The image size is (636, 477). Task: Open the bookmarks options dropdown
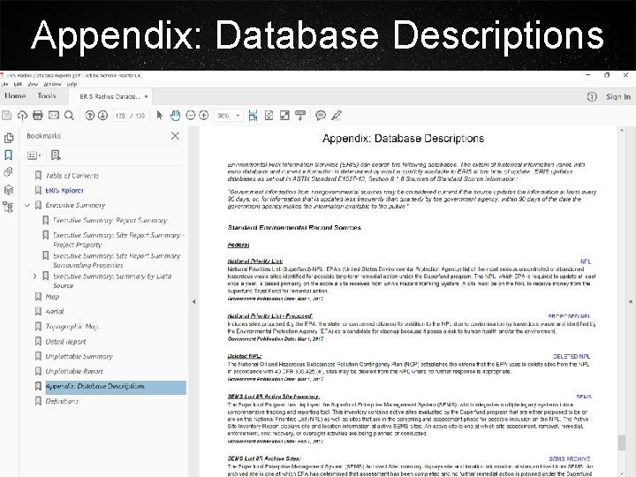click(34, 155)
